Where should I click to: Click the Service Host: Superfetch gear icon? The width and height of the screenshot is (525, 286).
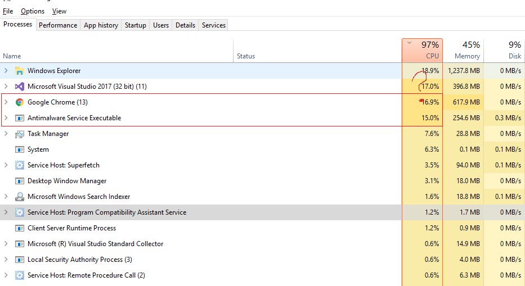pos(20,165)
